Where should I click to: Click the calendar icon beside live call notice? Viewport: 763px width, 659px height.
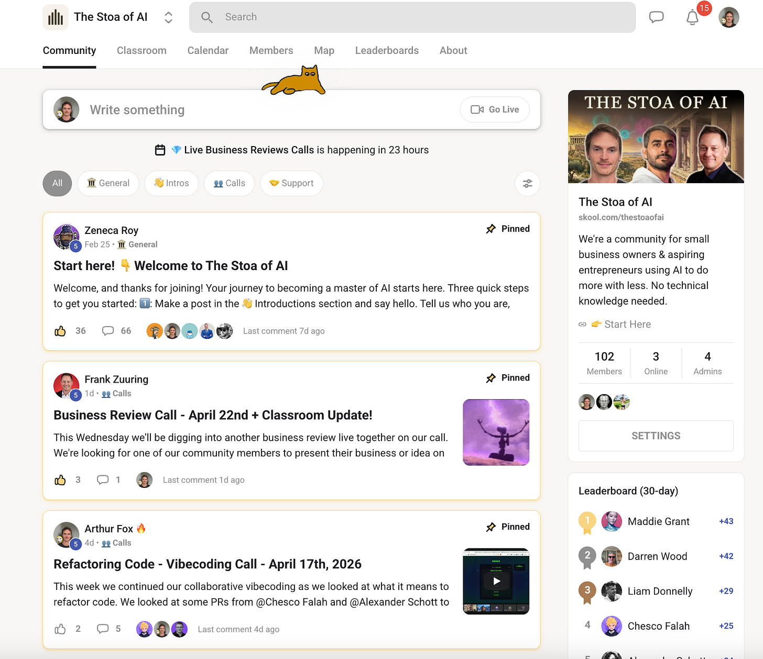(160, 150)
